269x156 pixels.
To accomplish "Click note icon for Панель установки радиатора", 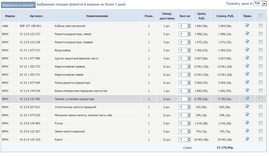I will [x=247, y=98].
